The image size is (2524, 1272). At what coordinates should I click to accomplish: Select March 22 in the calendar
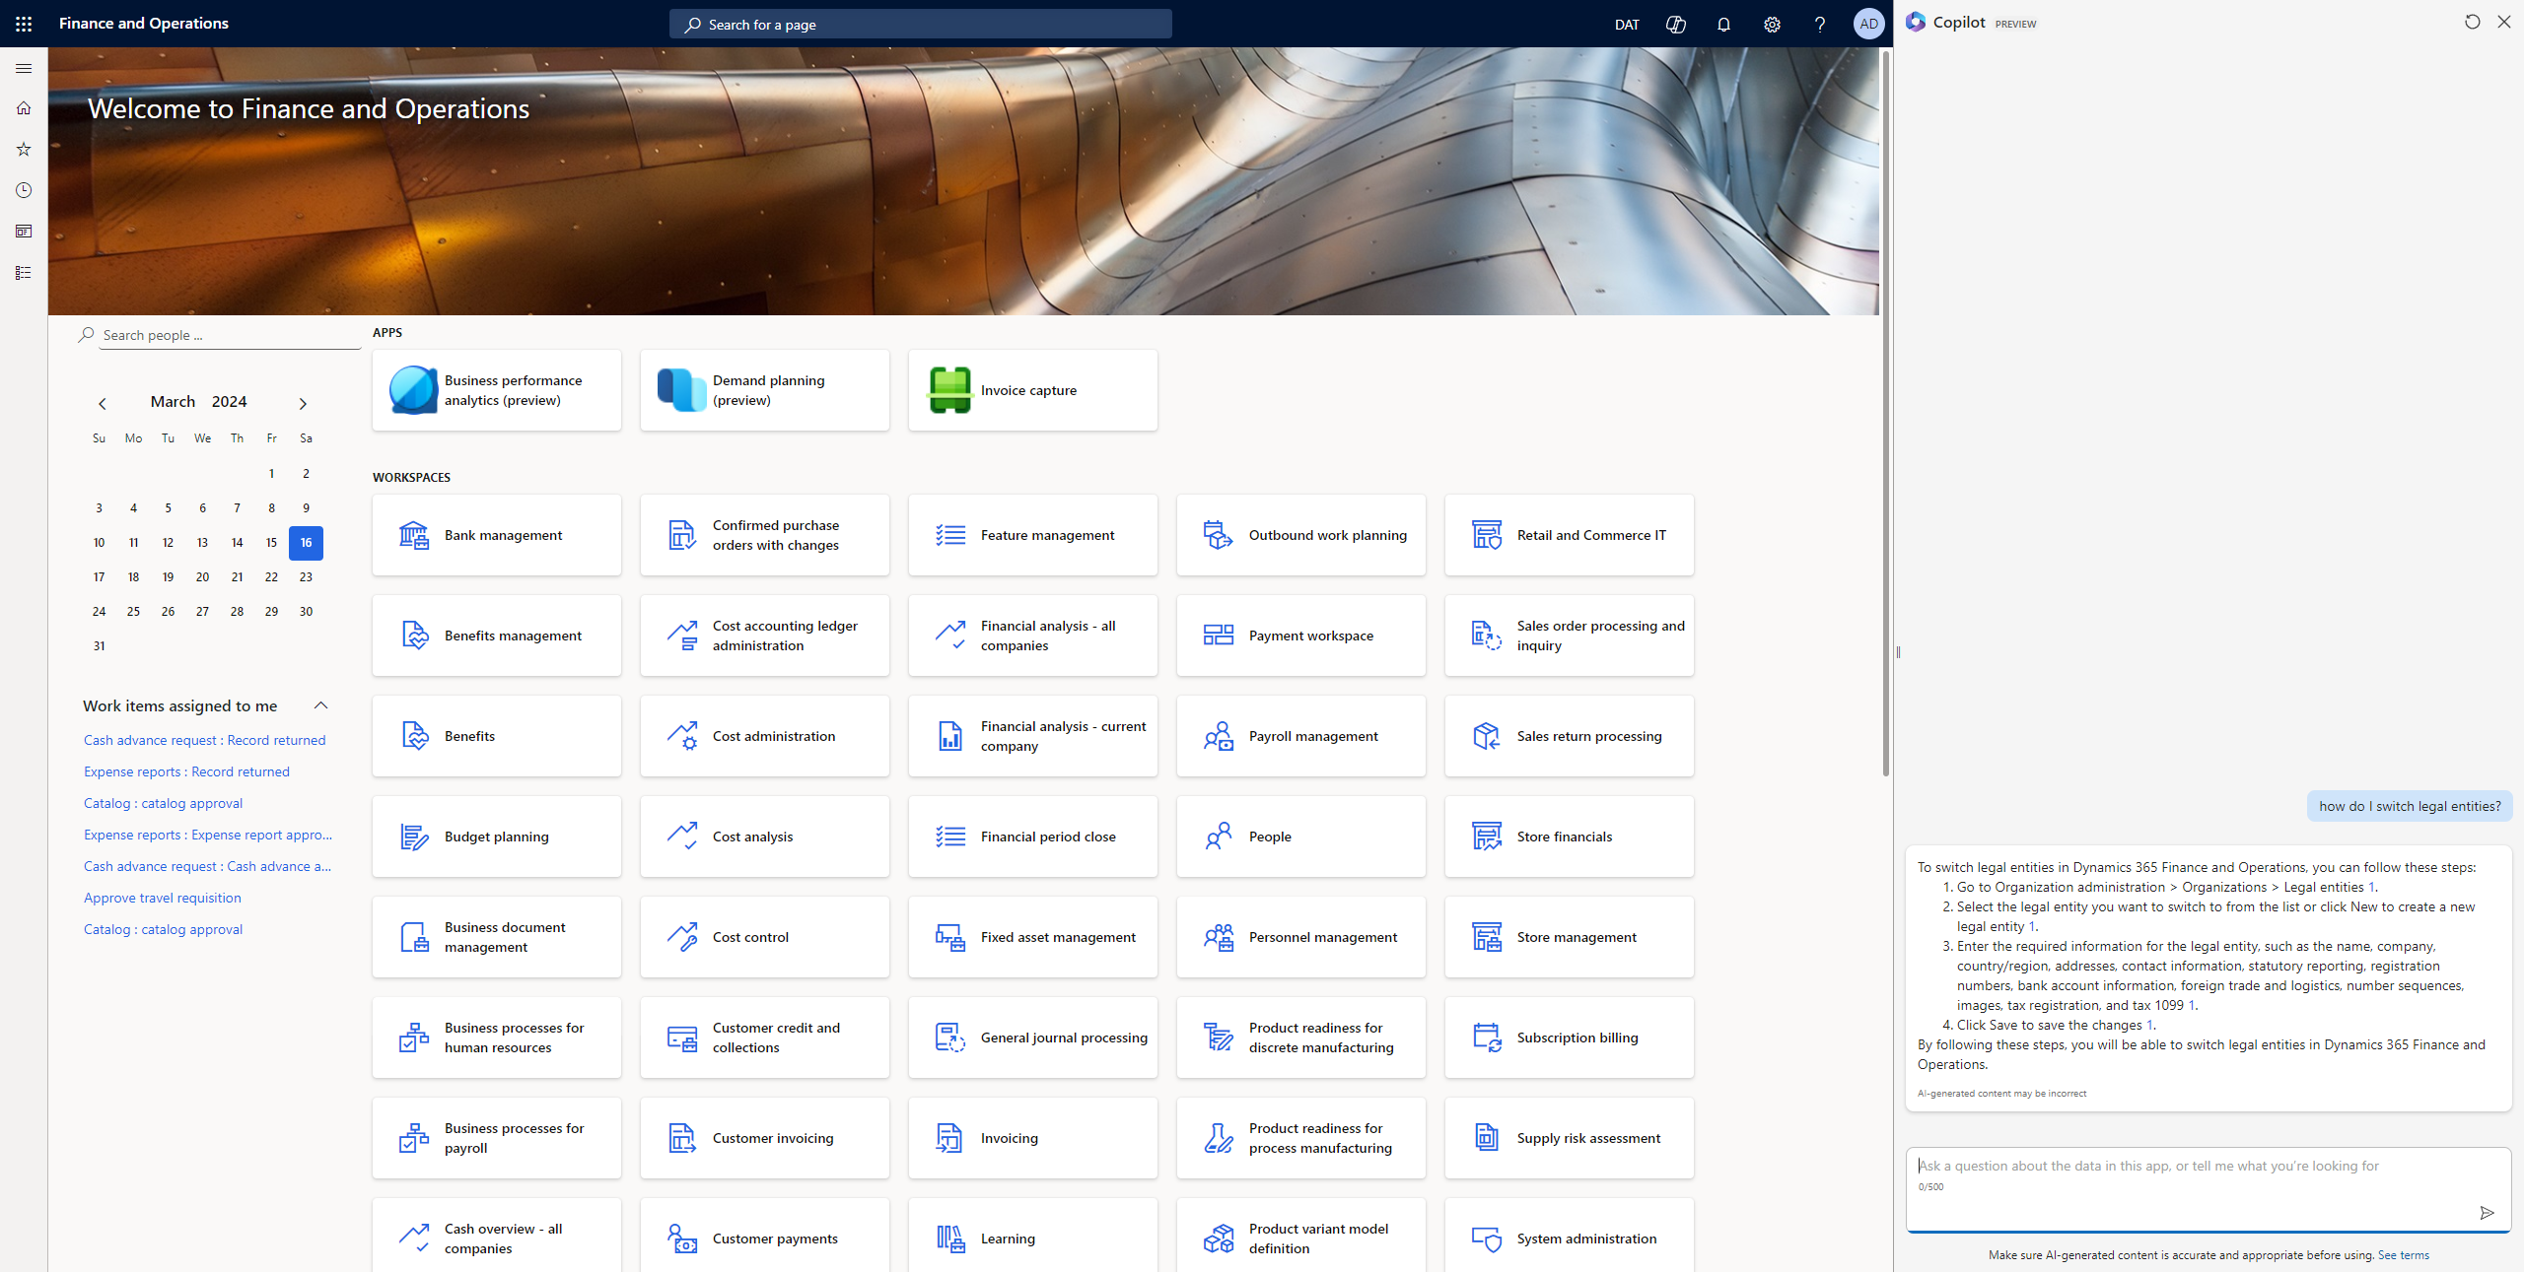(271, 577)
